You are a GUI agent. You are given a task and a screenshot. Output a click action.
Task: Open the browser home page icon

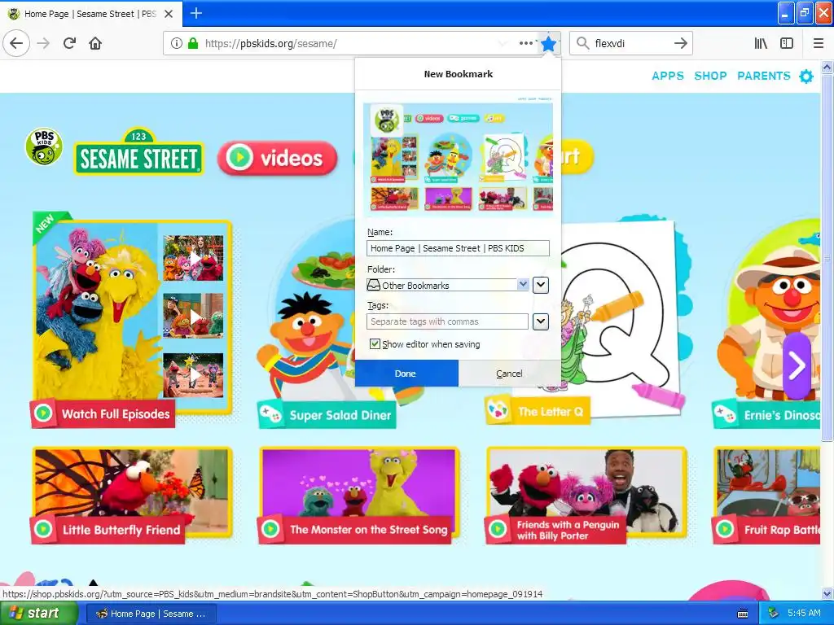[95, 43]
